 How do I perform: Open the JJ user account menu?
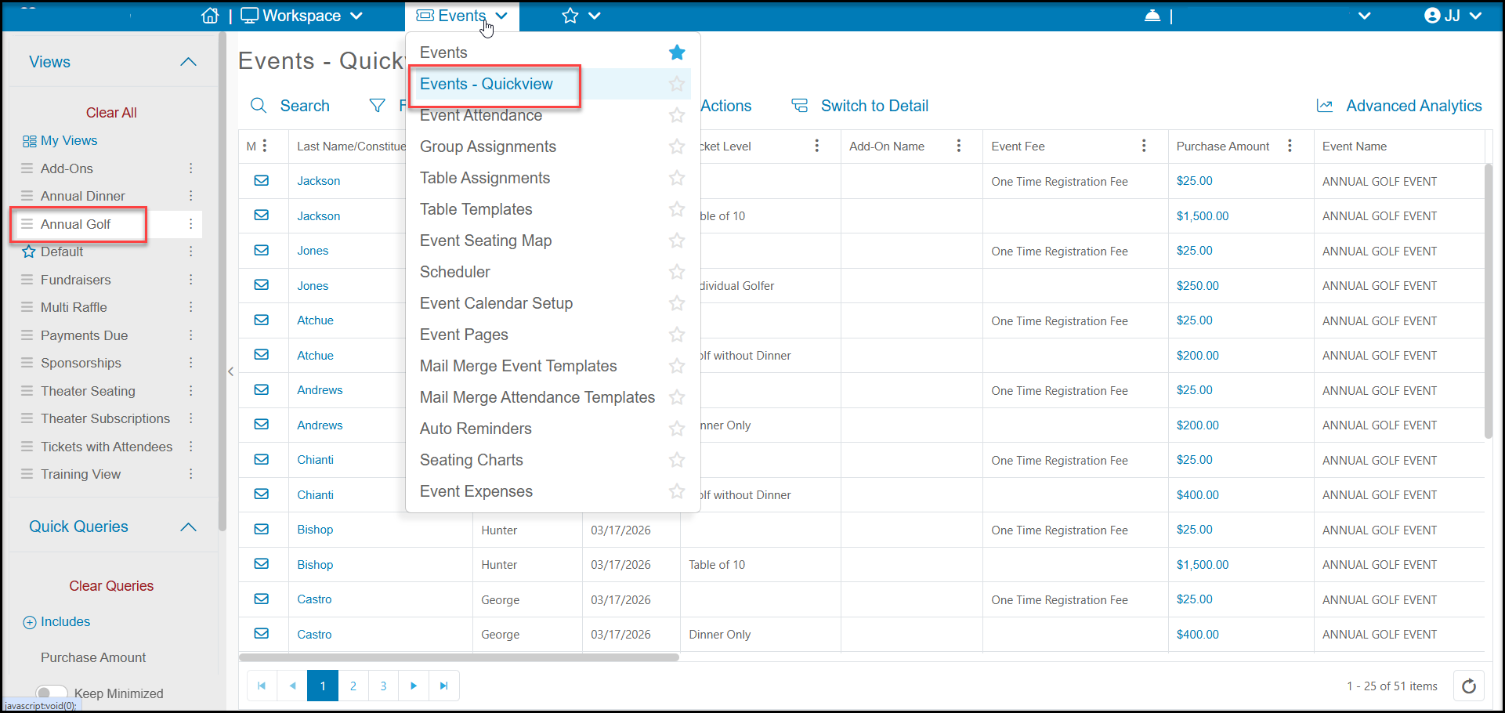tap(1453, 16)
